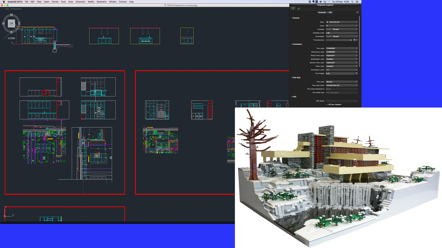This screenshot has height=248, width=442.
Task: Open the Plot style table dropdown
Action: [342, 86]
